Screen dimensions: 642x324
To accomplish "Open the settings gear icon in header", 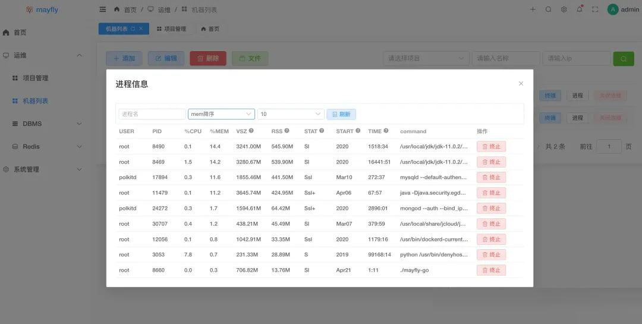I will coord(564,10).
